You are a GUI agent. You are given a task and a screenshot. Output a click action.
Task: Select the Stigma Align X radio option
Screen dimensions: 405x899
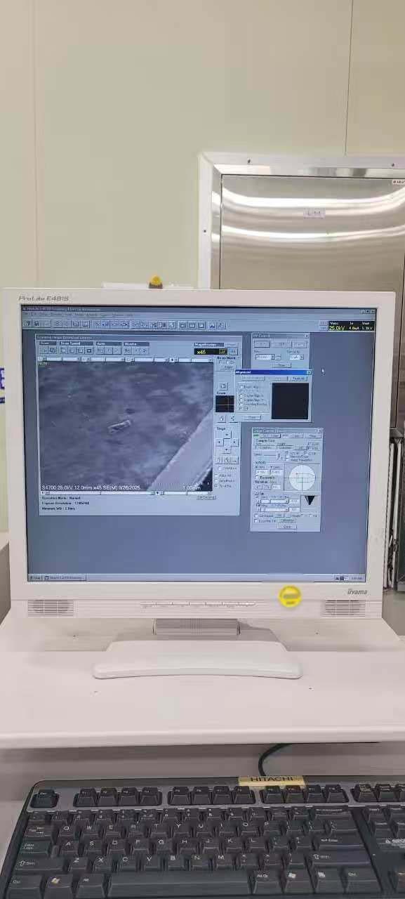point(241,395)
